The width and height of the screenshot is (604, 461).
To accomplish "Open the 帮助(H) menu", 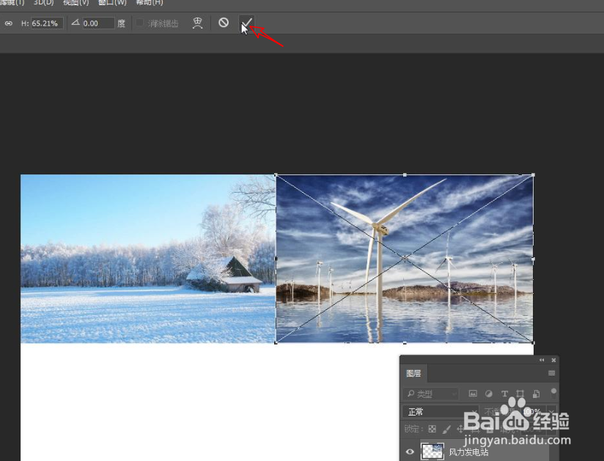I will coord(150,3).
